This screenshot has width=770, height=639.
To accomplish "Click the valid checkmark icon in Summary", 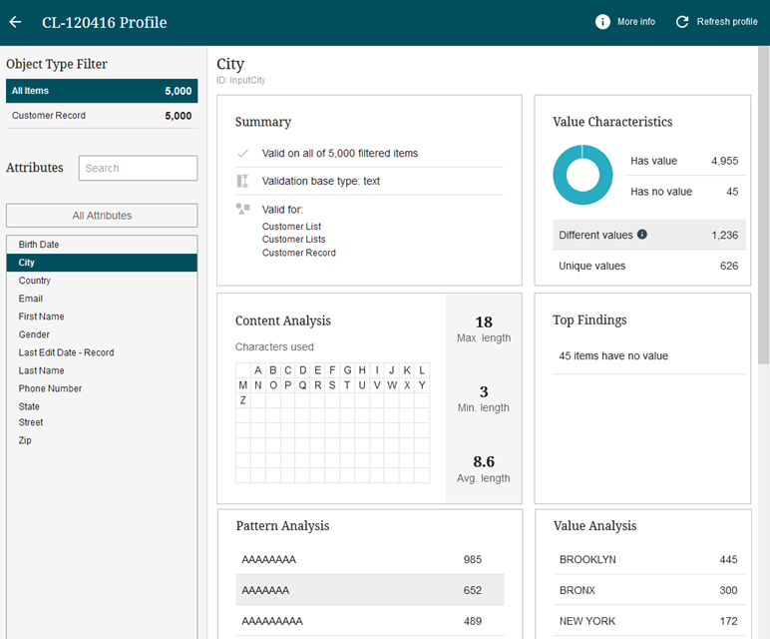I will [242, 154].
